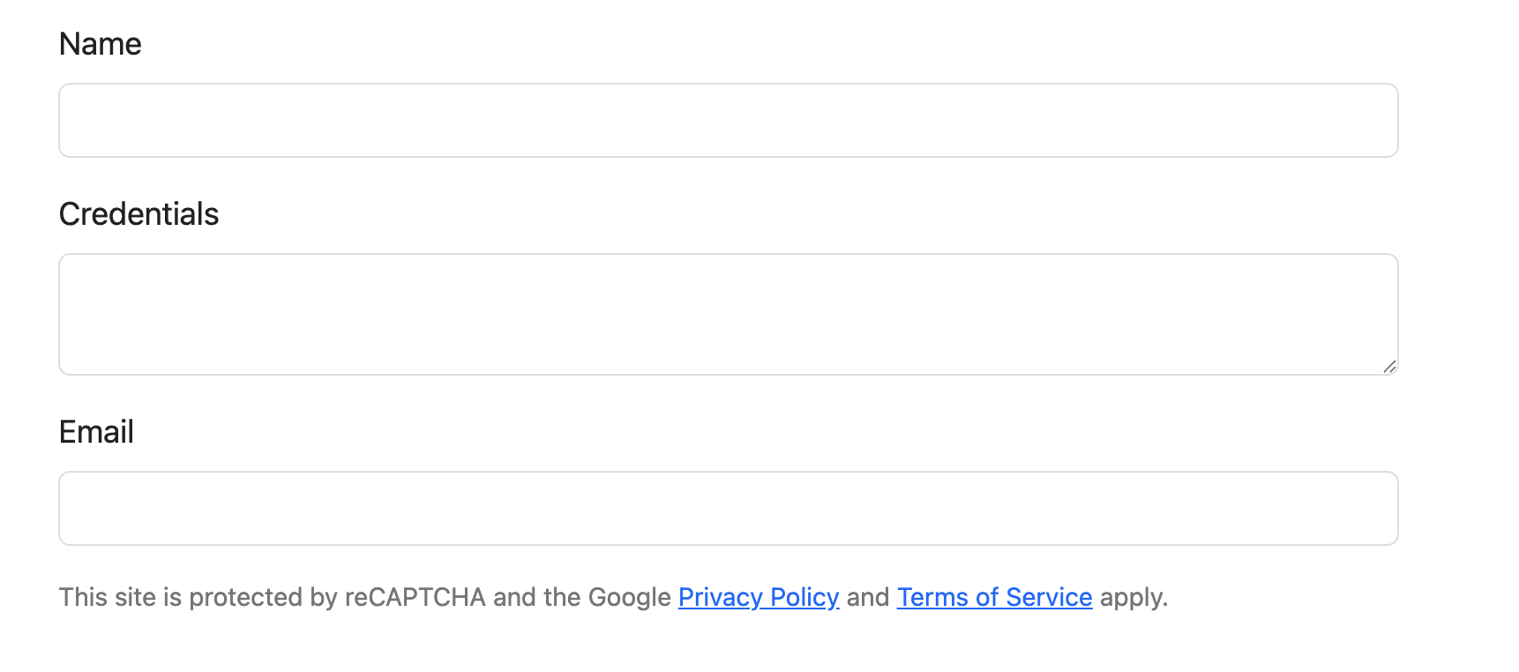Follow the Privacy Policy hyperlink

(x=758, y=597)
